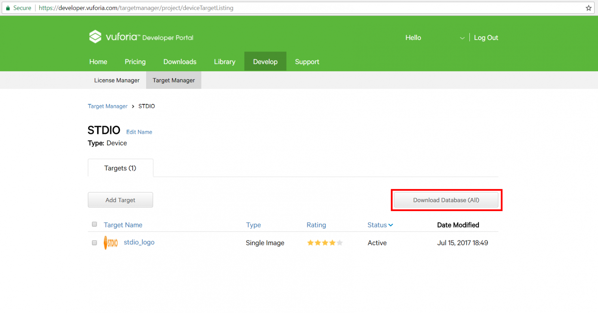Open the Downloads menu item
Screen dimensions: 598x313
coord(180,62)
